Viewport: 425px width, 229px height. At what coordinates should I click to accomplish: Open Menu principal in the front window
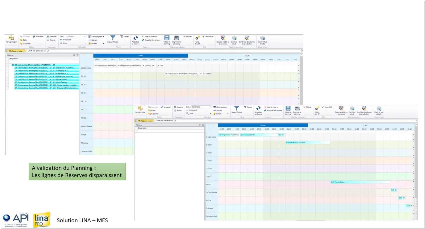(x=140, y=110)
